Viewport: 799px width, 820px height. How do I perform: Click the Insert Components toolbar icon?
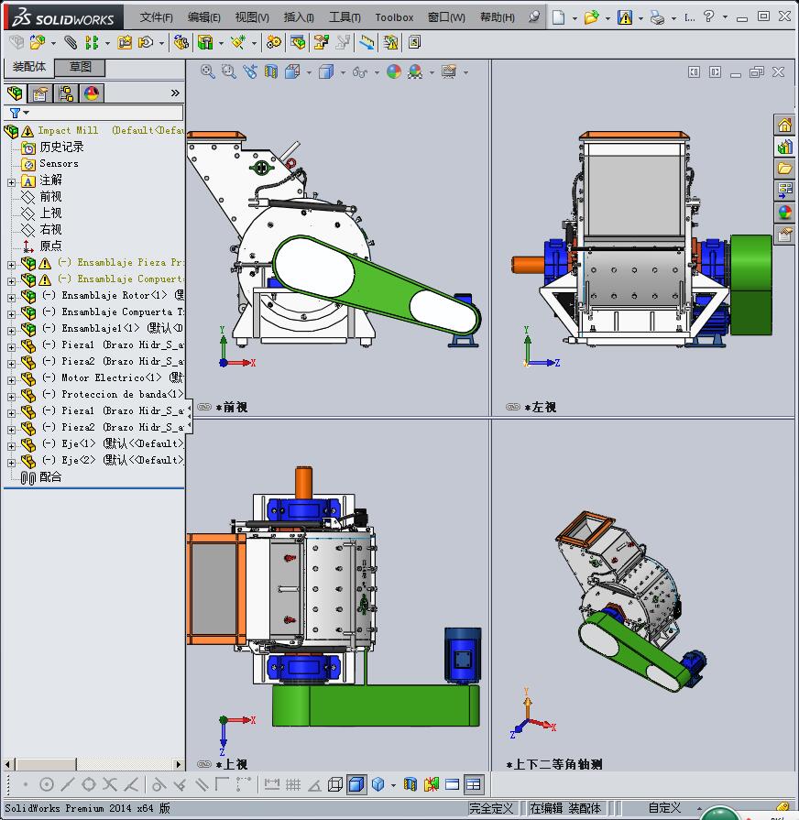point(38,42)
